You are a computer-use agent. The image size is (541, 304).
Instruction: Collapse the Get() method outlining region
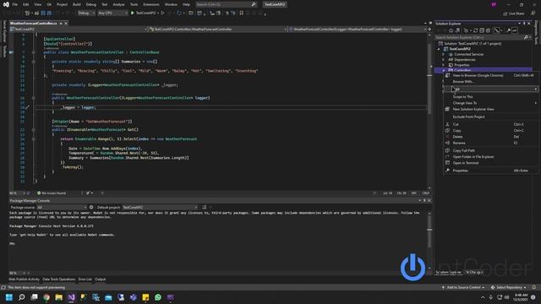click(x=34, y=130)
